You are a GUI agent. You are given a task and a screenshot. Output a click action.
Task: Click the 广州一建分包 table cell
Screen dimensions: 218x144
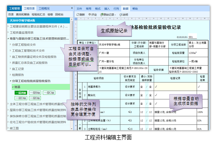pos(114,61)
